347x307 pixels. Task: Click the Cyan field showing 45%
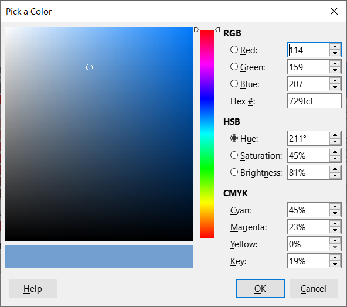308,210
